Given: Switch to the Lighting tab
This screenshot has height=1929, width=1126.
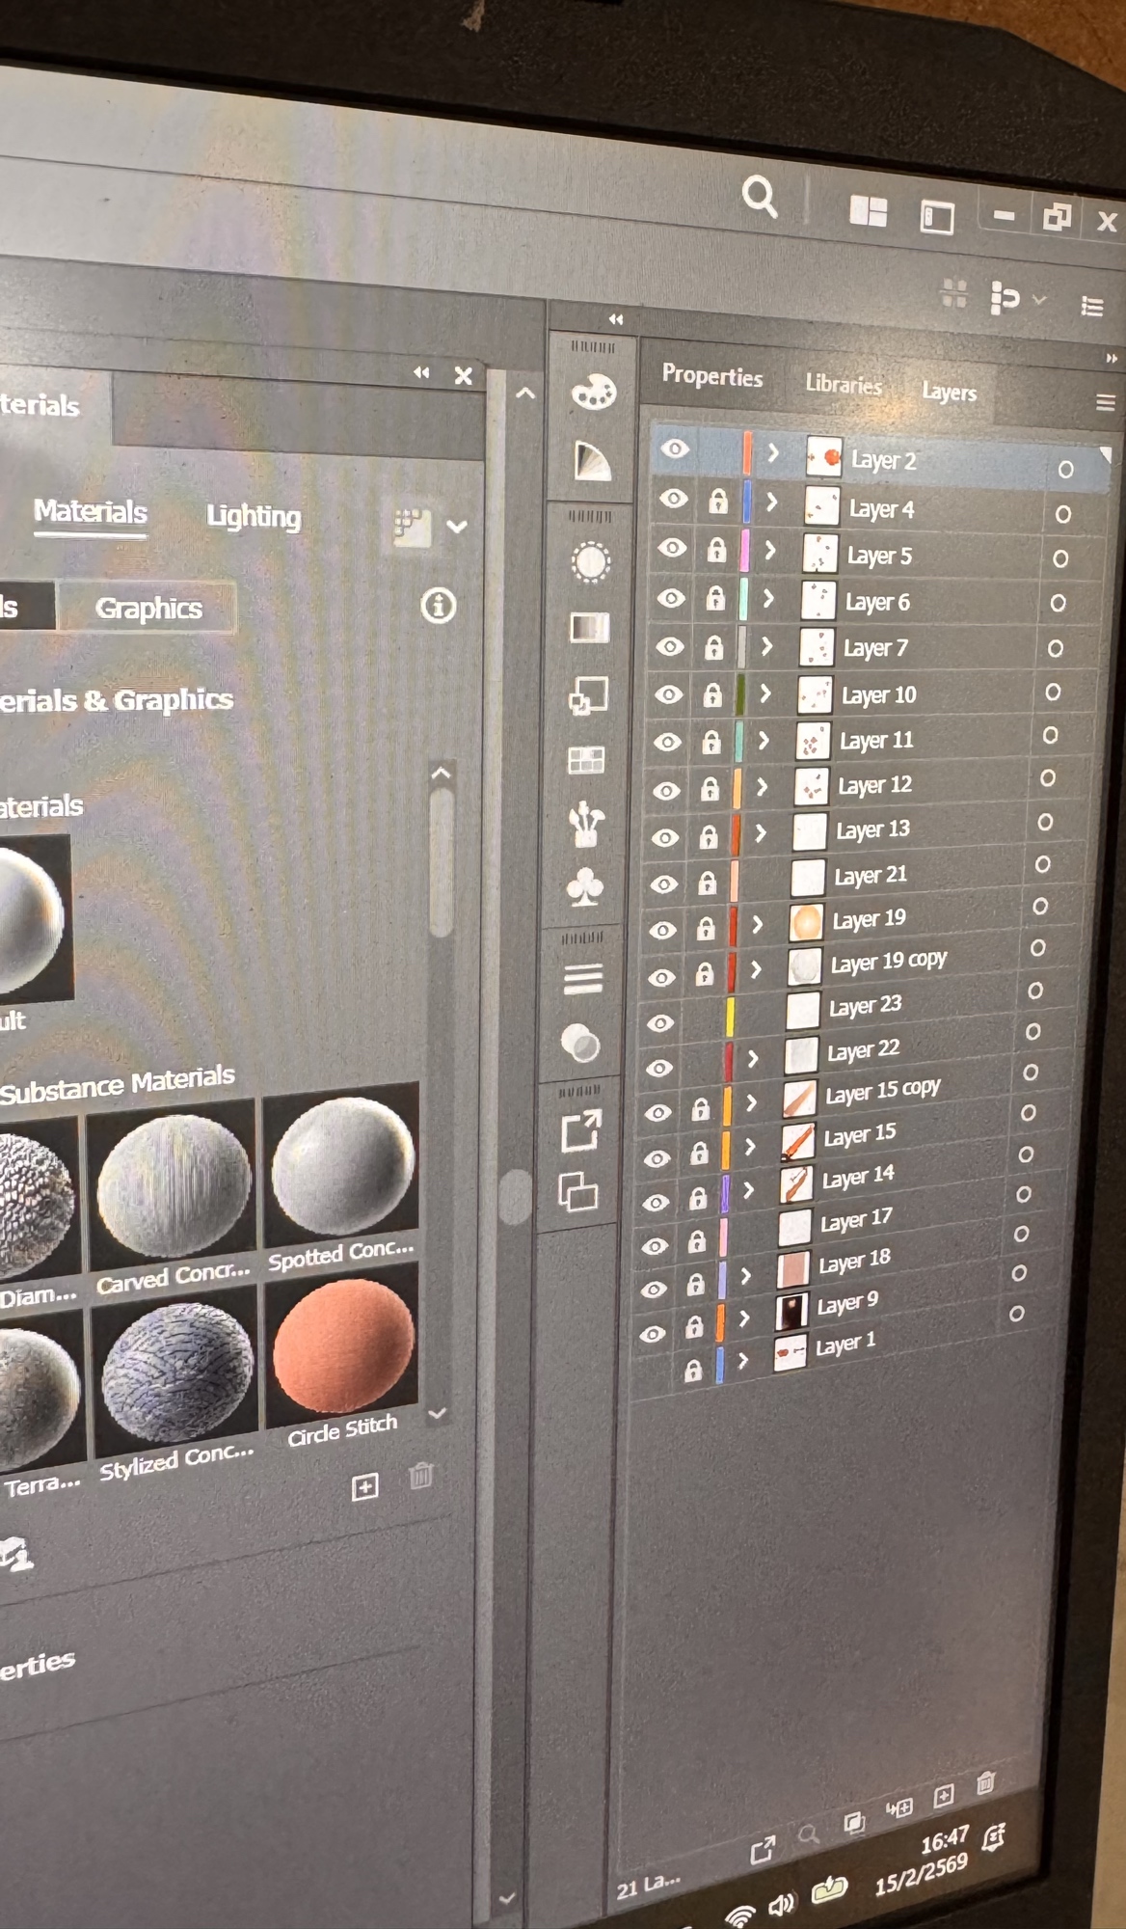Looking at the screenshot, I should pyautogui.click(x=254, y=517).
